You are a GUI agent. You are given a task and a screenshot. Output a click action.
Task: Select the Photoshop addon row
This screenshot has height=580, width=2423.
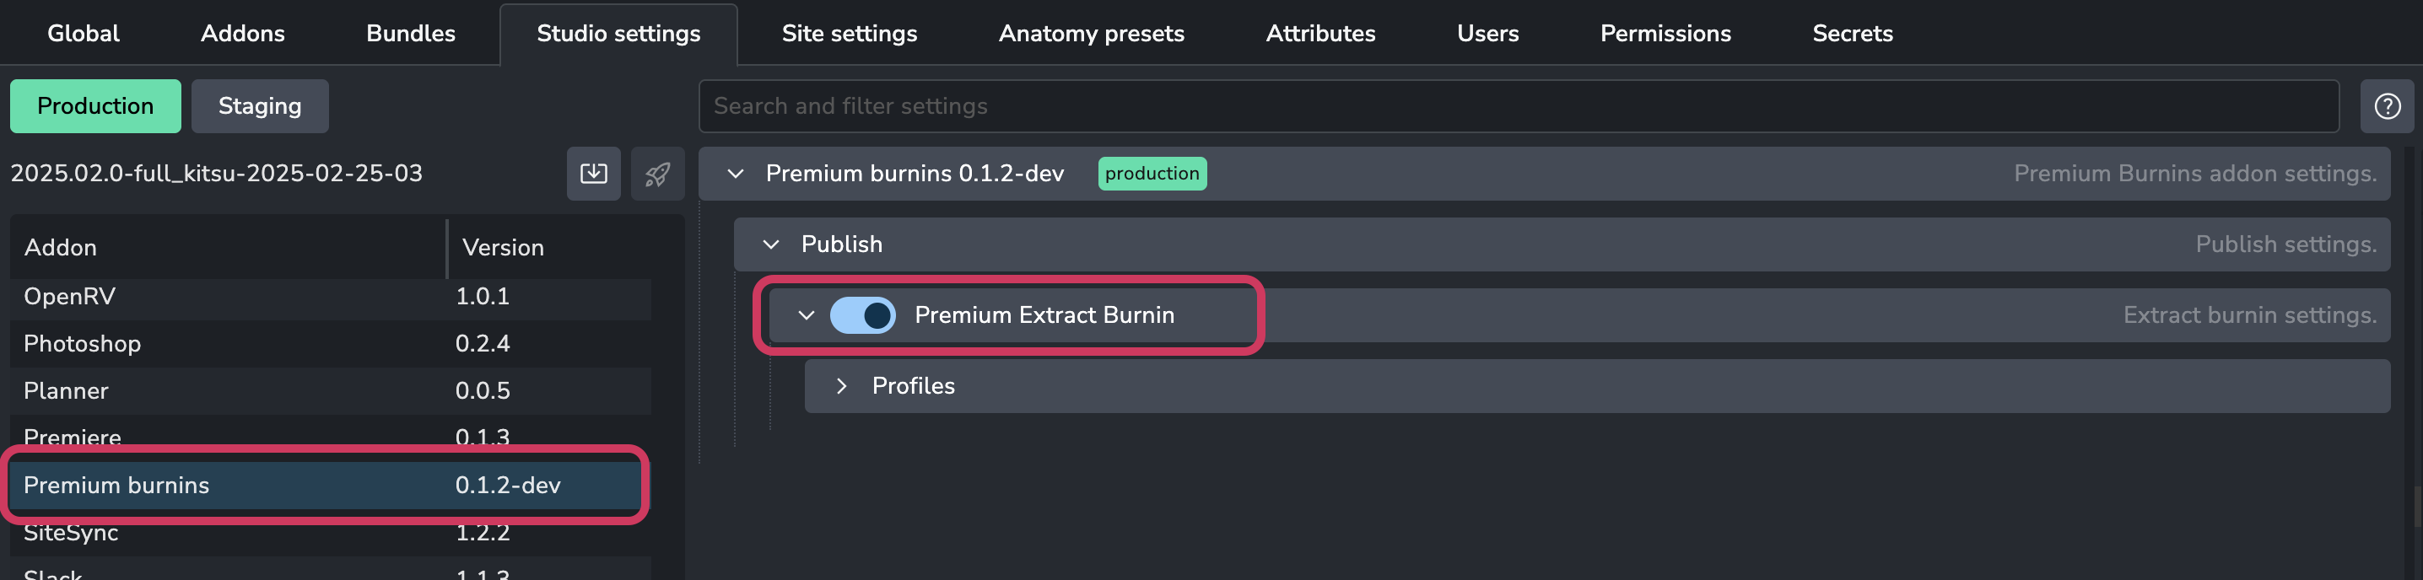pyautogui.click(x=330, y=343)
